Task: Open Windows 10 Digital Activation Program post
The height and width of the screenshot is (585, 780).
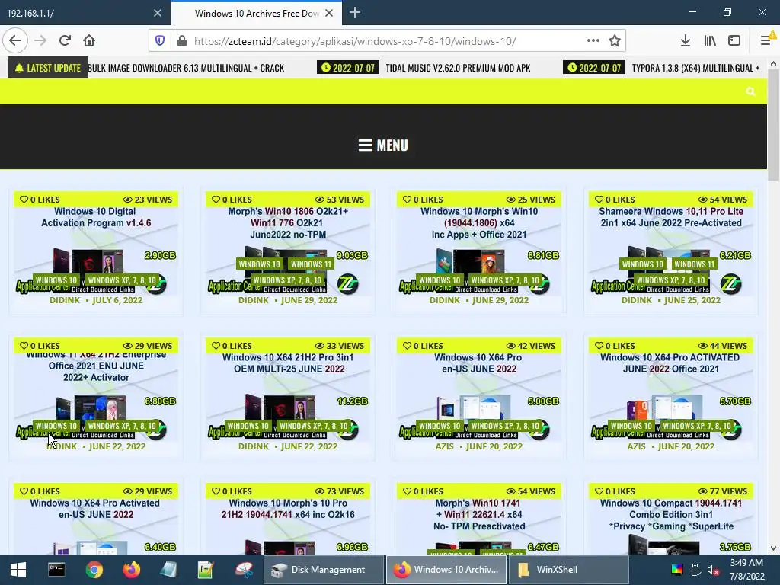Action: point(95,217)
